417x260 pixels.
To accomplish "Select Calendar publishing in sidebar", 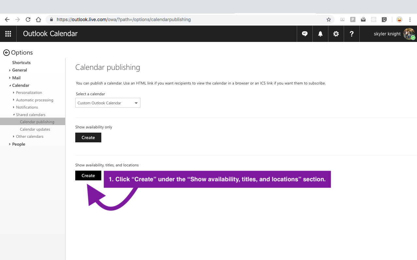I will click(x=33, y=122).
